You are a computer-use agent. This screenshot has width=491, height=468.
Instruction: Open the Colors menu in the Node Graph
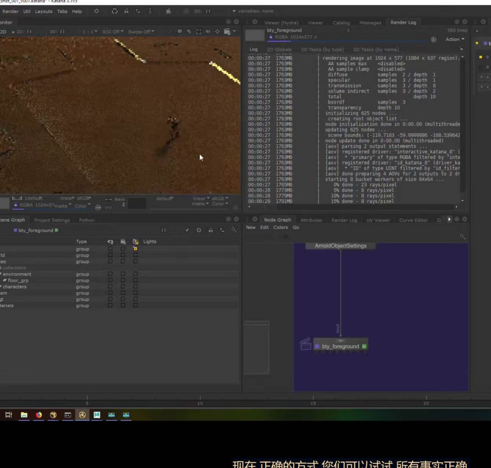tap(281, 228)
